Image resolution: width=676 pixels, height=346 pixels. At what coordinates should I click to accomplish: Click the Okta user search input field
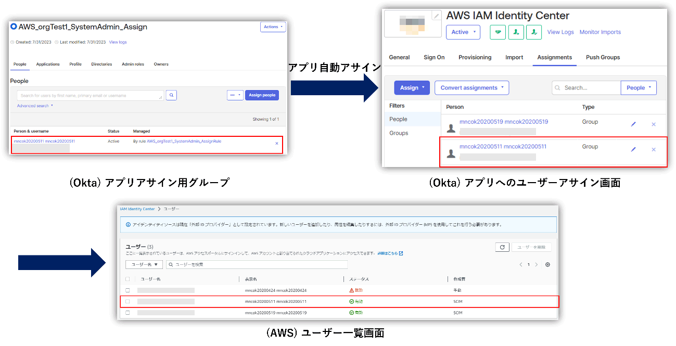click(90, 95)
